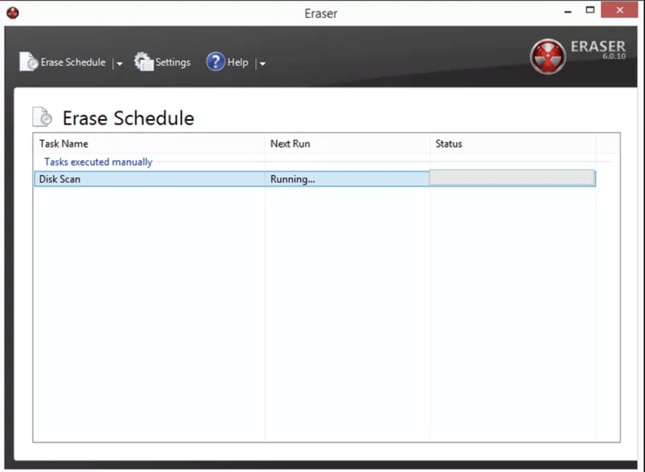Image resolution: width=645 pixels, height=472 pixels.
Task: Click the 'Running...' cell of Disk Scan
Action: click(292, 179)
